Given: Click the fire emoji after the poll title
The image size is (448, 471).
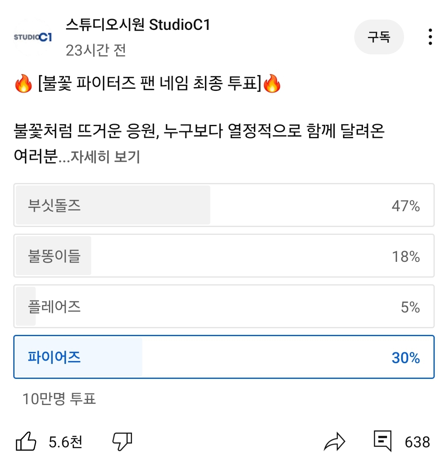Looking at the screenshot, I should click(x=272, y=83).
